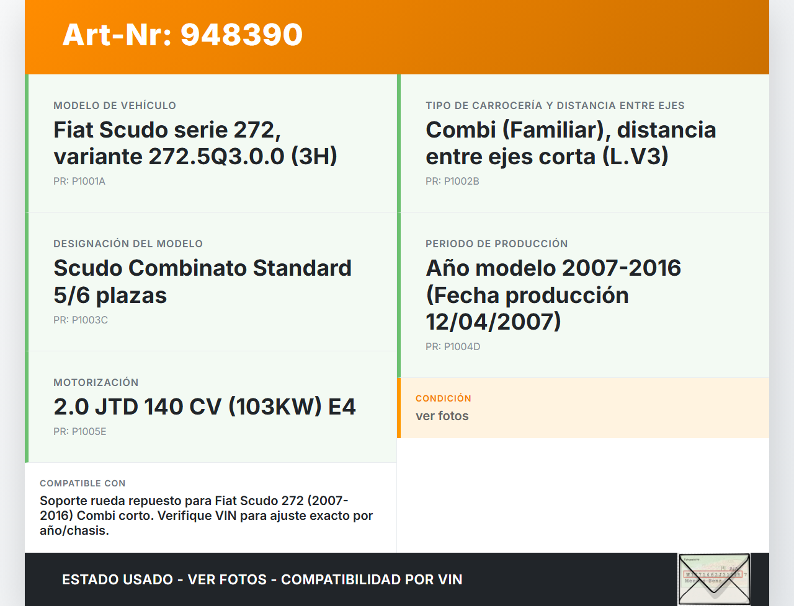794x606 pixels.
Task: Click ESTADO USADO - VER FOTOS footer text
Action: click(x=262, y=579)
